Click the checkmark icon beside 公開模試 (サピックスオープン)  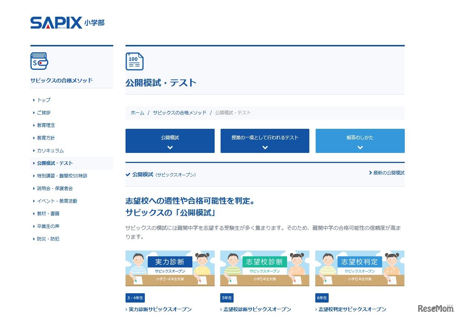coord(128,174)
